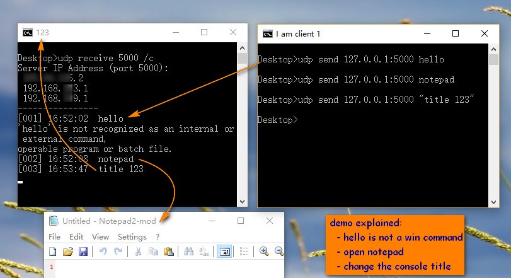Click the scroll down arrow in the 123 console
The image size is (511, 278).
[242, 202]
